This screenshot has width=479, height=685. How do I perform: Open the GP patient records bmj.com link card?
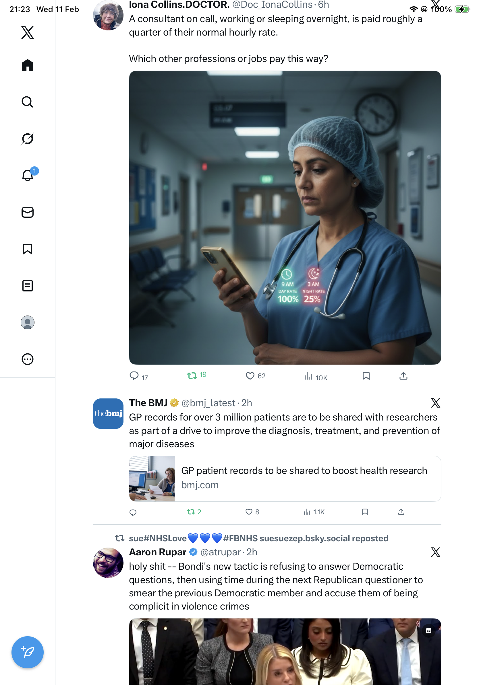285,478
